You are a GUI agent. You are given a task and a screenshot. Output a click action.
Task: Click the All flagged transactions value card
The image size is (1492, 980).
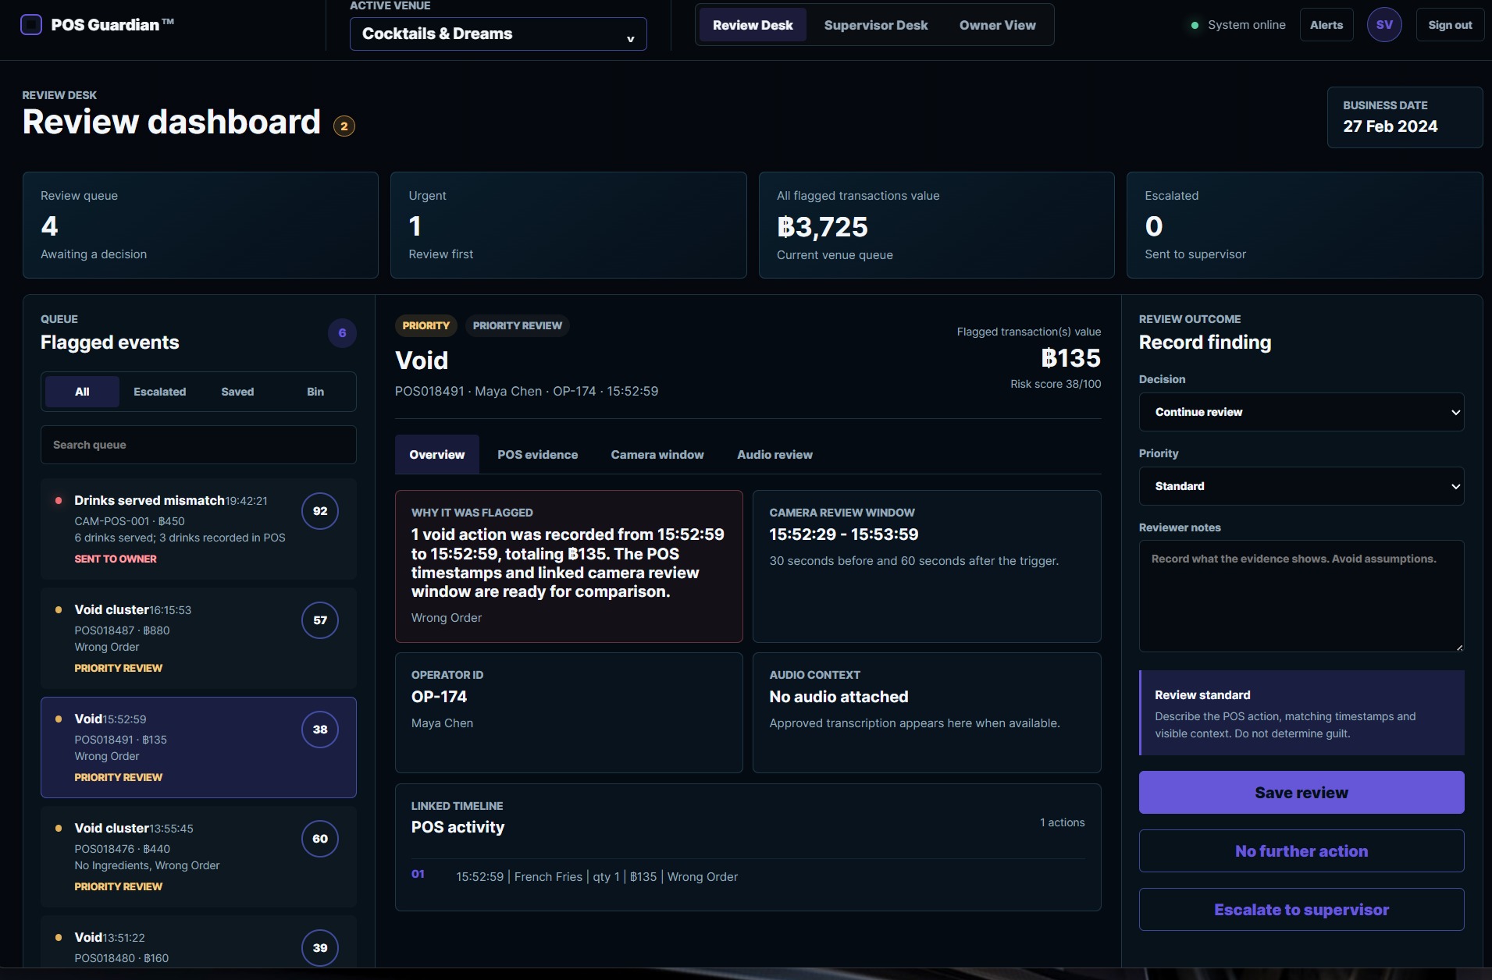pos(936,225)
